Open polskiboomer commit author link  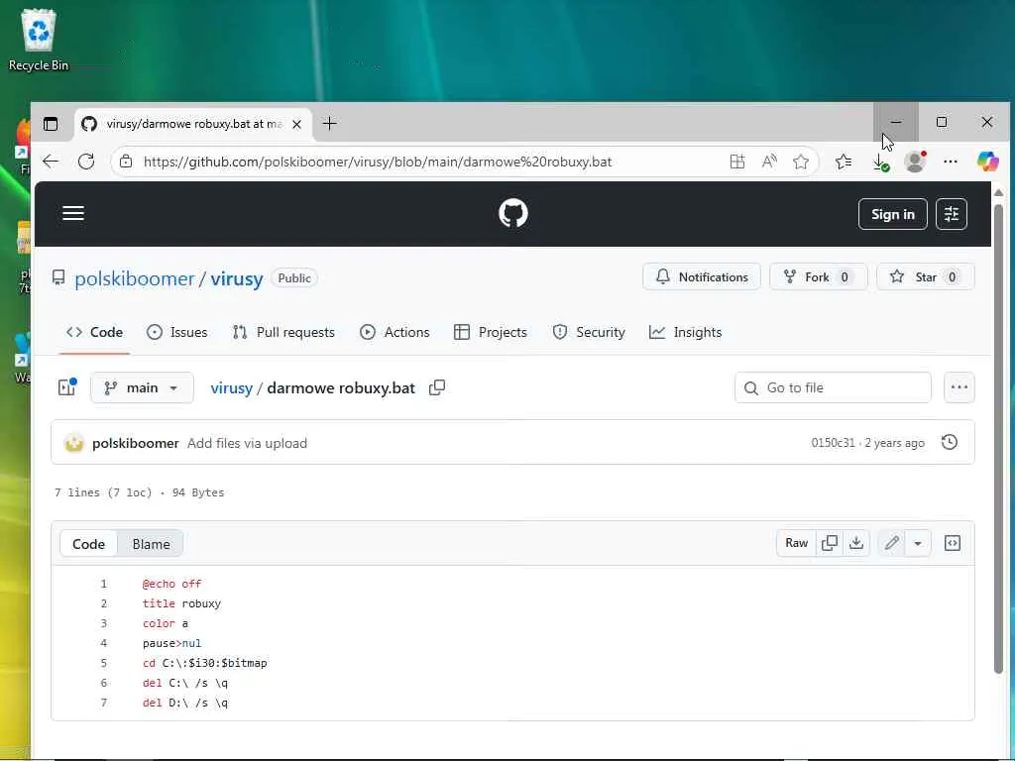point(135,443)
